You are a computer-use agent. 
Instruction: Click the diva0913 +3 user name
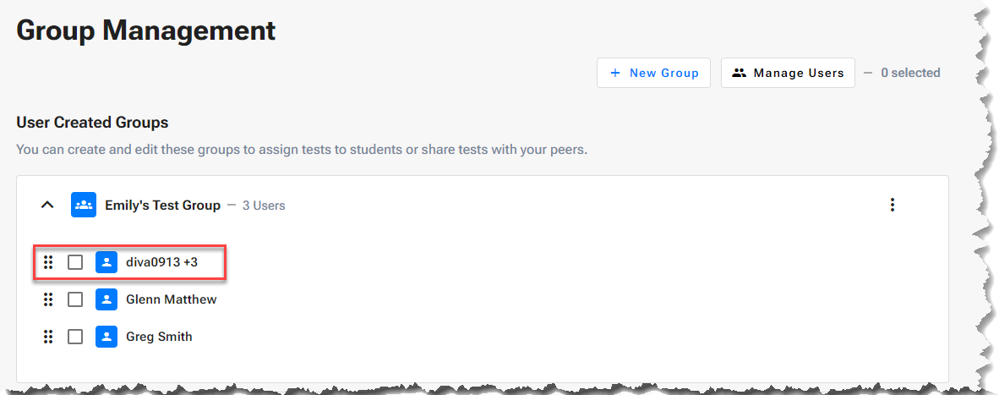pos(161,262)
